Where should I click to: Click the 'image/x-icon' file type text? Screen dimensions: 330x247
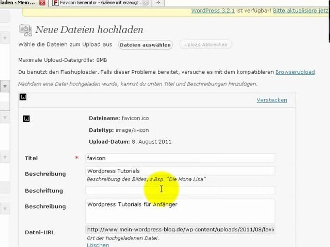click(x=132, y=130)
